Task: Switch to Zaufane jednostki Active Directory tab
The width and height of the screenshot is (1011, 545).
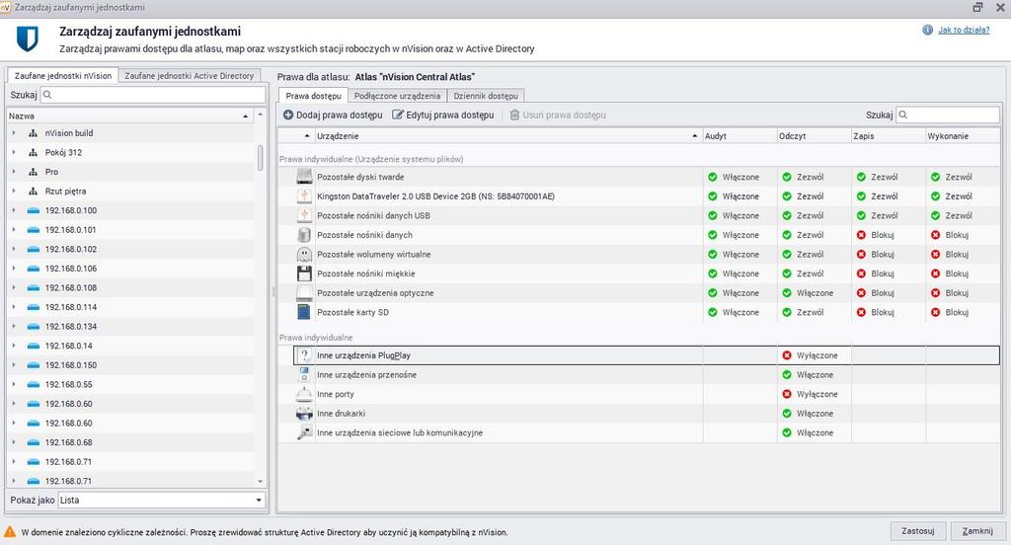Action: pyautogui.click(x=189, y=75)
